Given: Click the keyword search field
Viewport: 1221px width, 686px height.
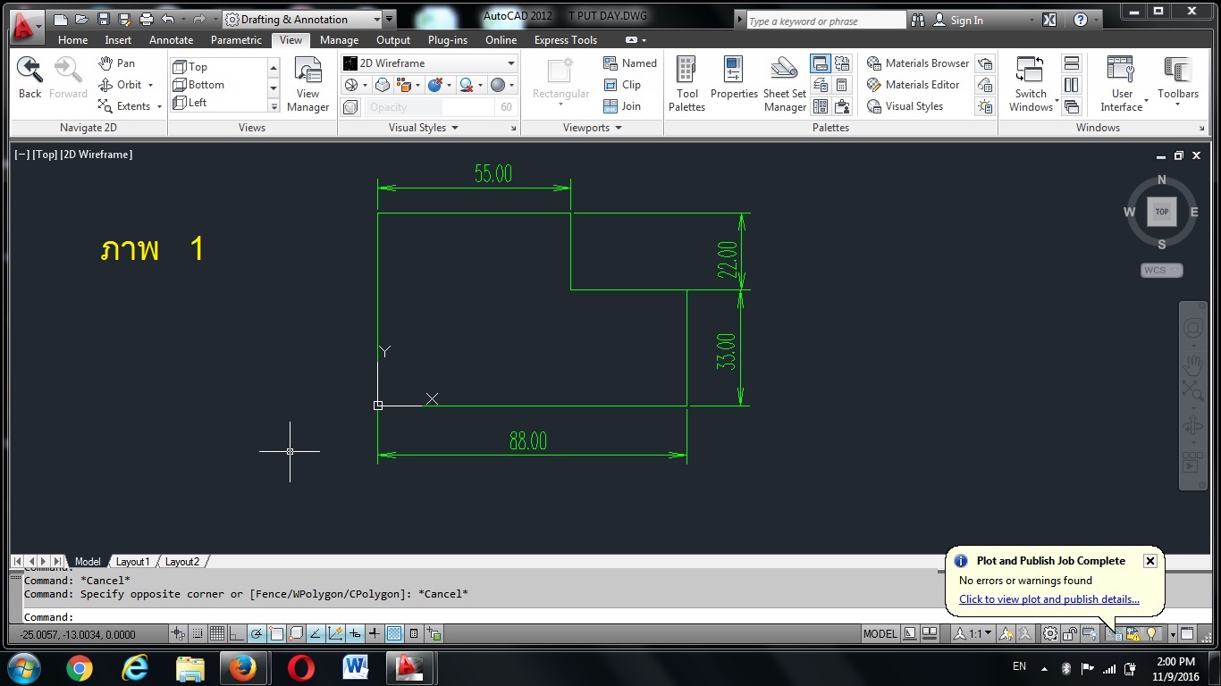Looking at the screenshot, I should pyautogui.click(x=826, y=20).
